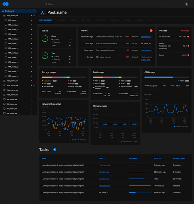
Task: Click the blue Tasks count badge showing 5
Action: pos(55,149)
